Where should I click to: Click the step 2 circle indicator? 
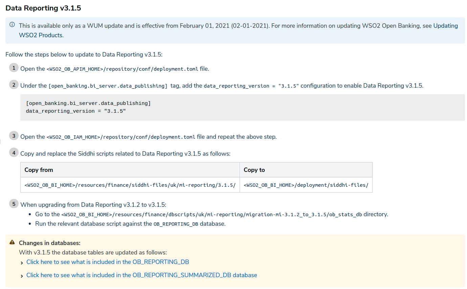tap(14, 84)
